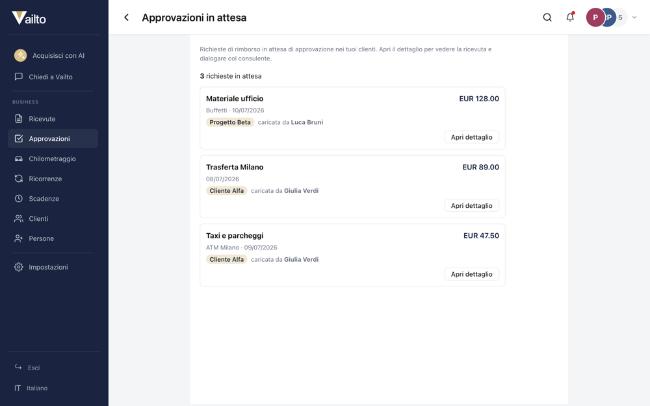The image size is (650, 406).
Task: Open Chiedi a Vailto menu item
Action: point(53,77)
